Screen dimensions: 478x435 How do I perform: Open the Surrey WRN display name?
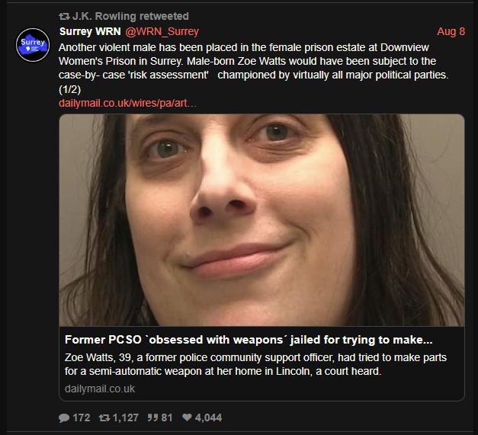90,31
